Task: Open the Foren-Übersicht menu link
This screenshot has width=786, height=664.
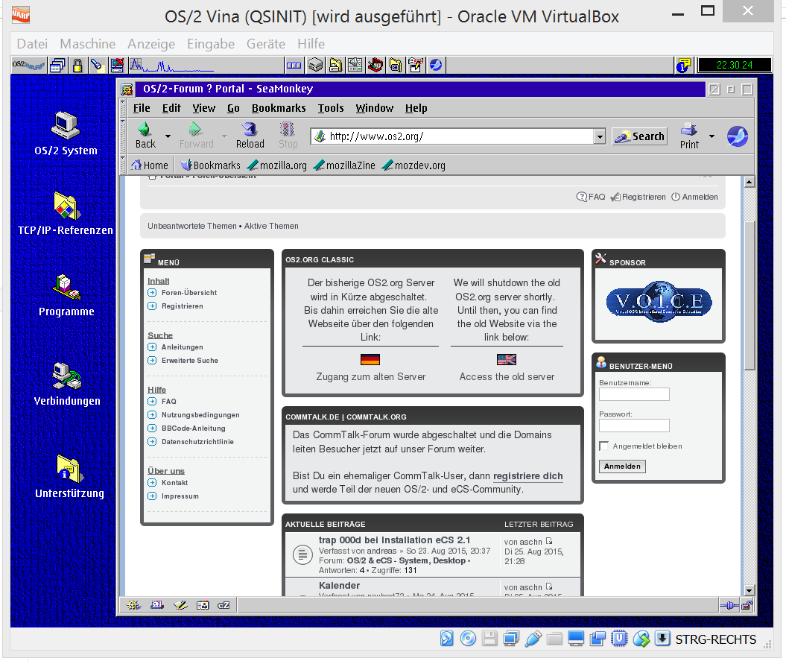Action: click(x=189, y=293)
